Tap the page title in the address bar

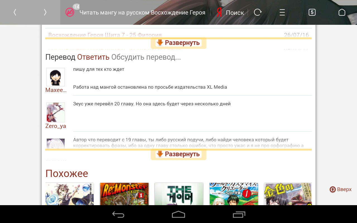pos(142,13)
